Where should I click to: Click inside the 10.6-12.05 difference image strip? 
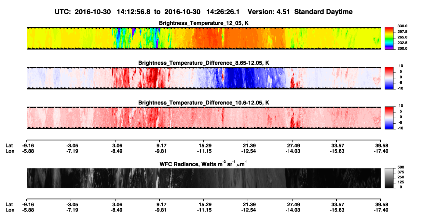pos(203,118)
